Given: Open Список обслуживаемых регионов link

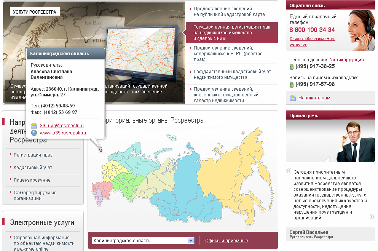Looking at the screenshot, I should 313,42.
